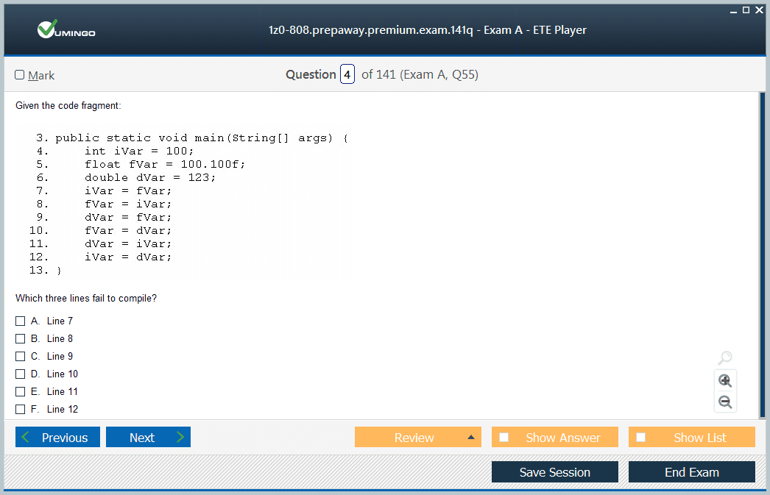Click the zoom out magnifier icon
Screen dimensions: 770x495
click(x=725, y=402)
